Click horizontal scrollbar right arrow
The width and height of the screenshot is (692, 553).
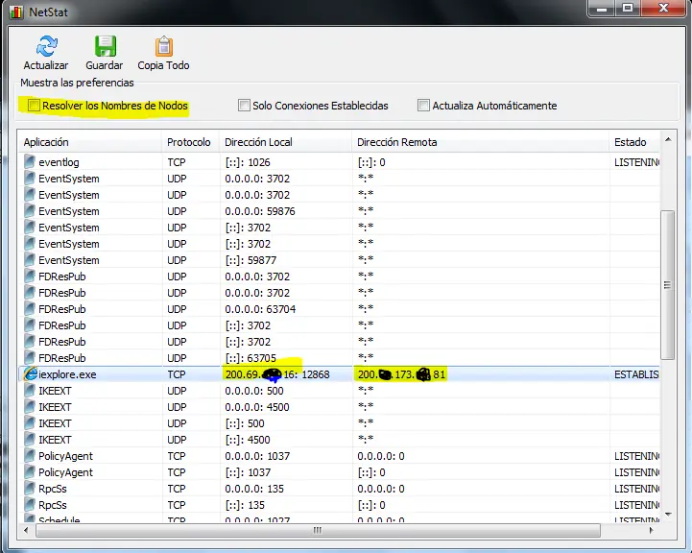coord(652,530)
